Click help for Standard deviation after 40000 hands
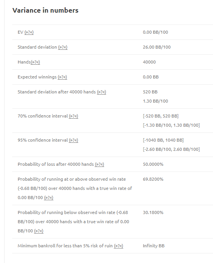213x263 pixels. pyautogui.click(x=102, y=92)
